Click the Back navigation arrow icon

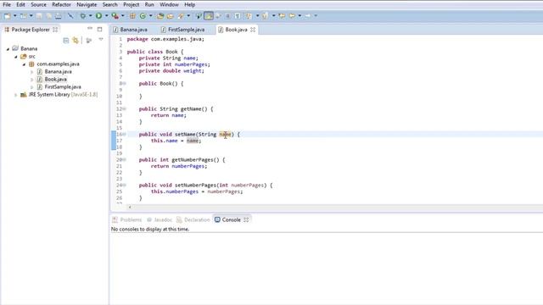pyautogui.click(x=292, y=16)
